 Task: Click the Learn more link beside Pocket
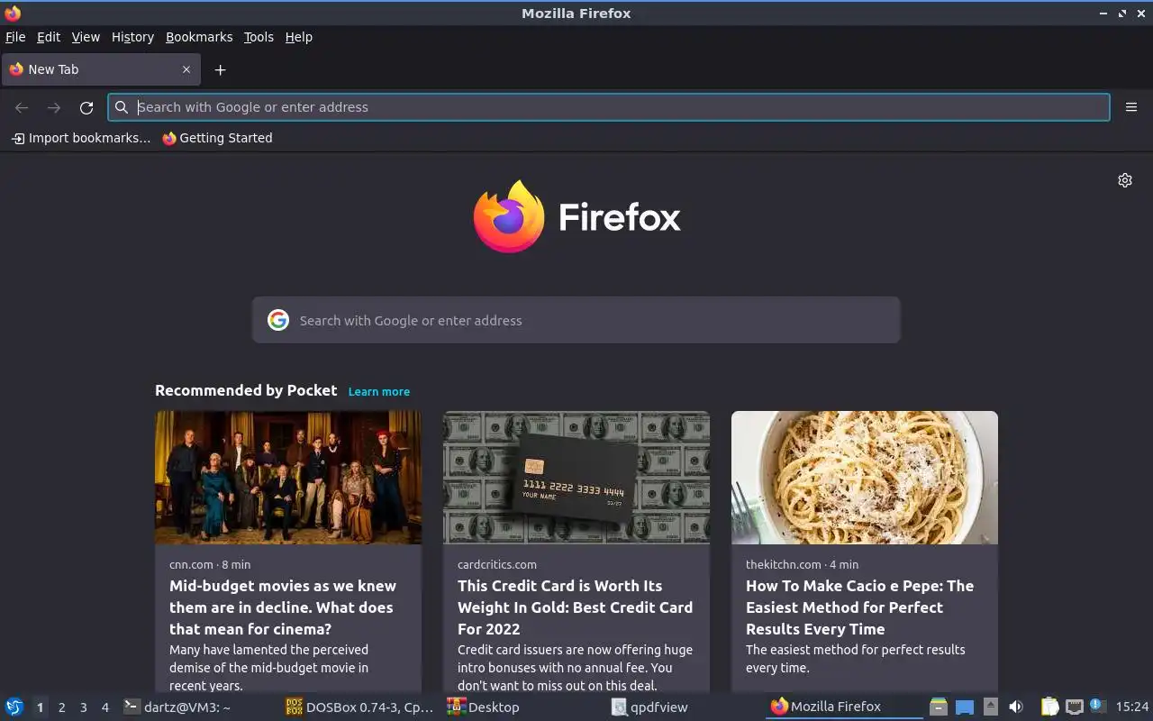point(379,391)
